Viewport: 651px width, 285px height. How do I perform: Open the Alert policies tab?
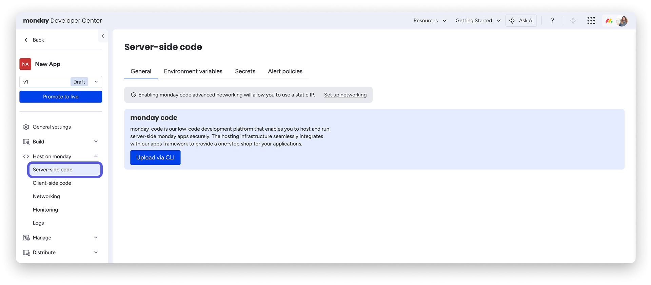click(x=285, y=71)
